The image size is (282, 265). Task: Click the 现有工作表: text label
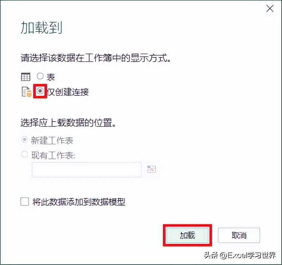click(53, 155)
